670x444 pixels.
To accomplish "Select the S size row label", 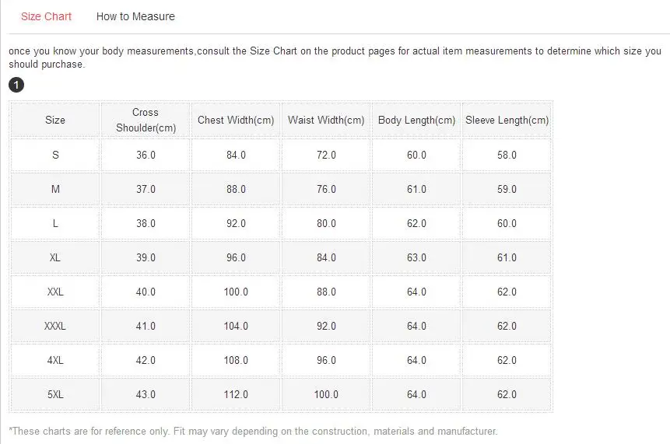I will click(x=55, y=155).
